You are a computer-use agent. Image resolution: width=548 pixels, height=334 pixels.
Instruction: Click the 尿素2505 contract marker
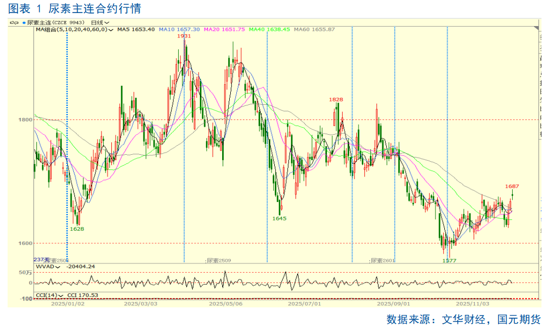[x=57, y=261]
